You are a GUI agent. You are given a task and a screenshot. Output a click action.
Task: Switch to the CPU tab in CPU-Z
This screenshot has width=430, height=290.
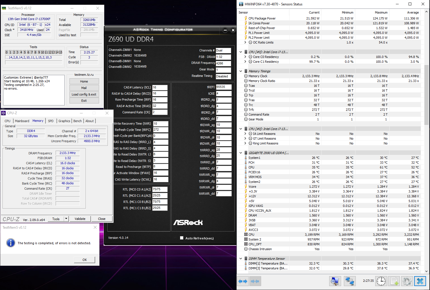pos(8,121)
